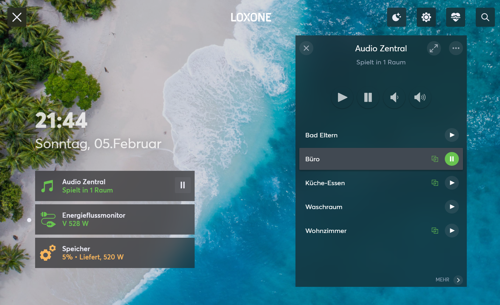Click the 'V 528 W' energy value
The width and height of the screenshot is (500, 305).
tap(75, 224)
